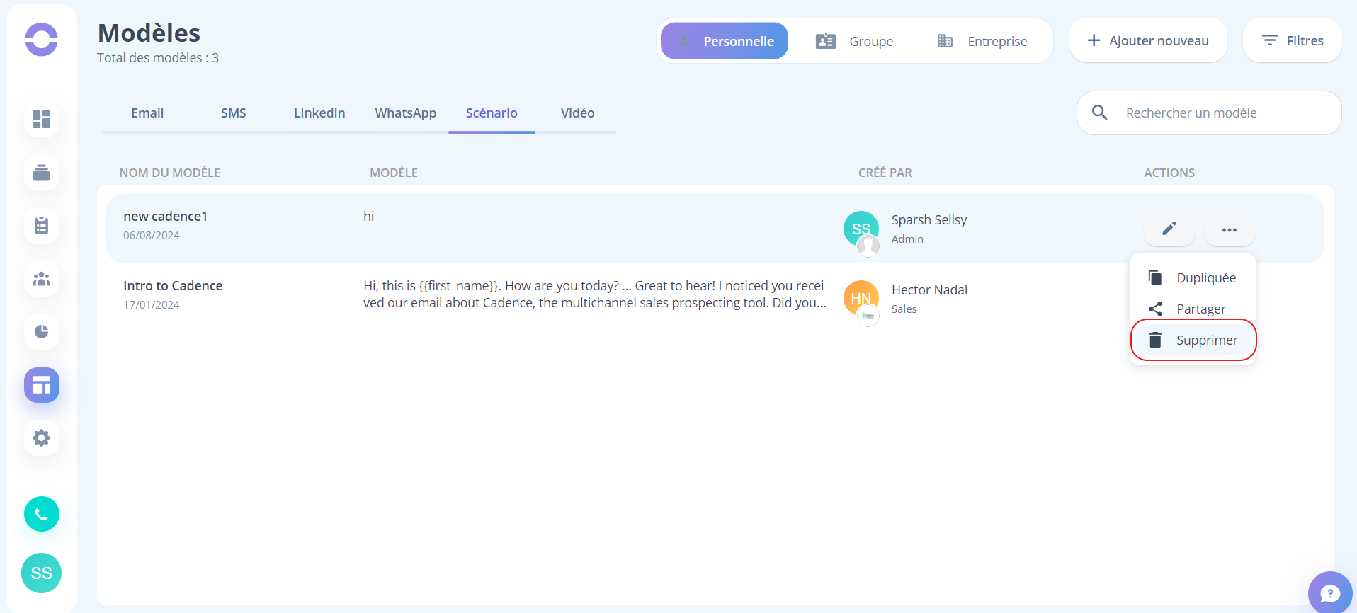Click the Sparsh Sellsy name
This screenshot has width=1357, height=613.
(929, 220)
